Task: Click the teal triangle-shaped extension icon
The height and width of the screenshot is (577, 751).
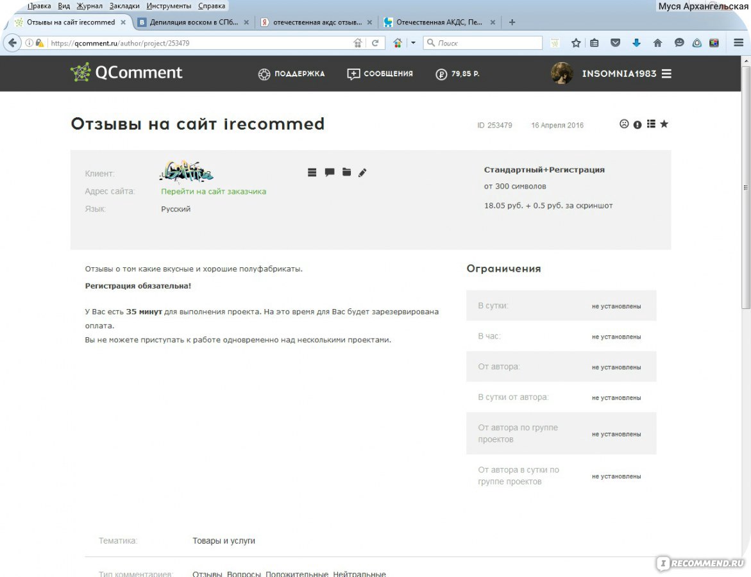Action: coord(697,43)
